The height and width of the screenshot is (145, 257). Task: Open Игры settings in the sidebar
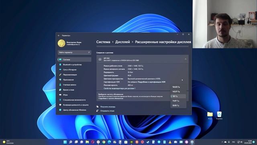75,95
